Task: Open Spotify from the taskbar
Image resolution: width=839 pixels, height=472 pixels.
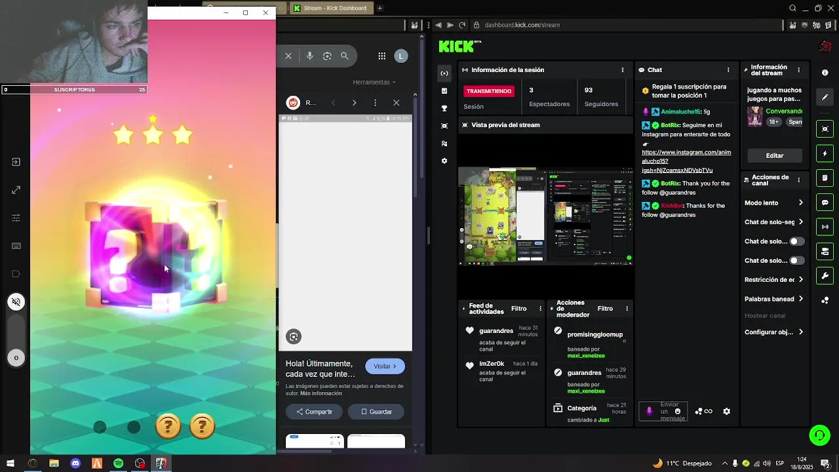Action: pyautogui.click(x=118, y=463)
